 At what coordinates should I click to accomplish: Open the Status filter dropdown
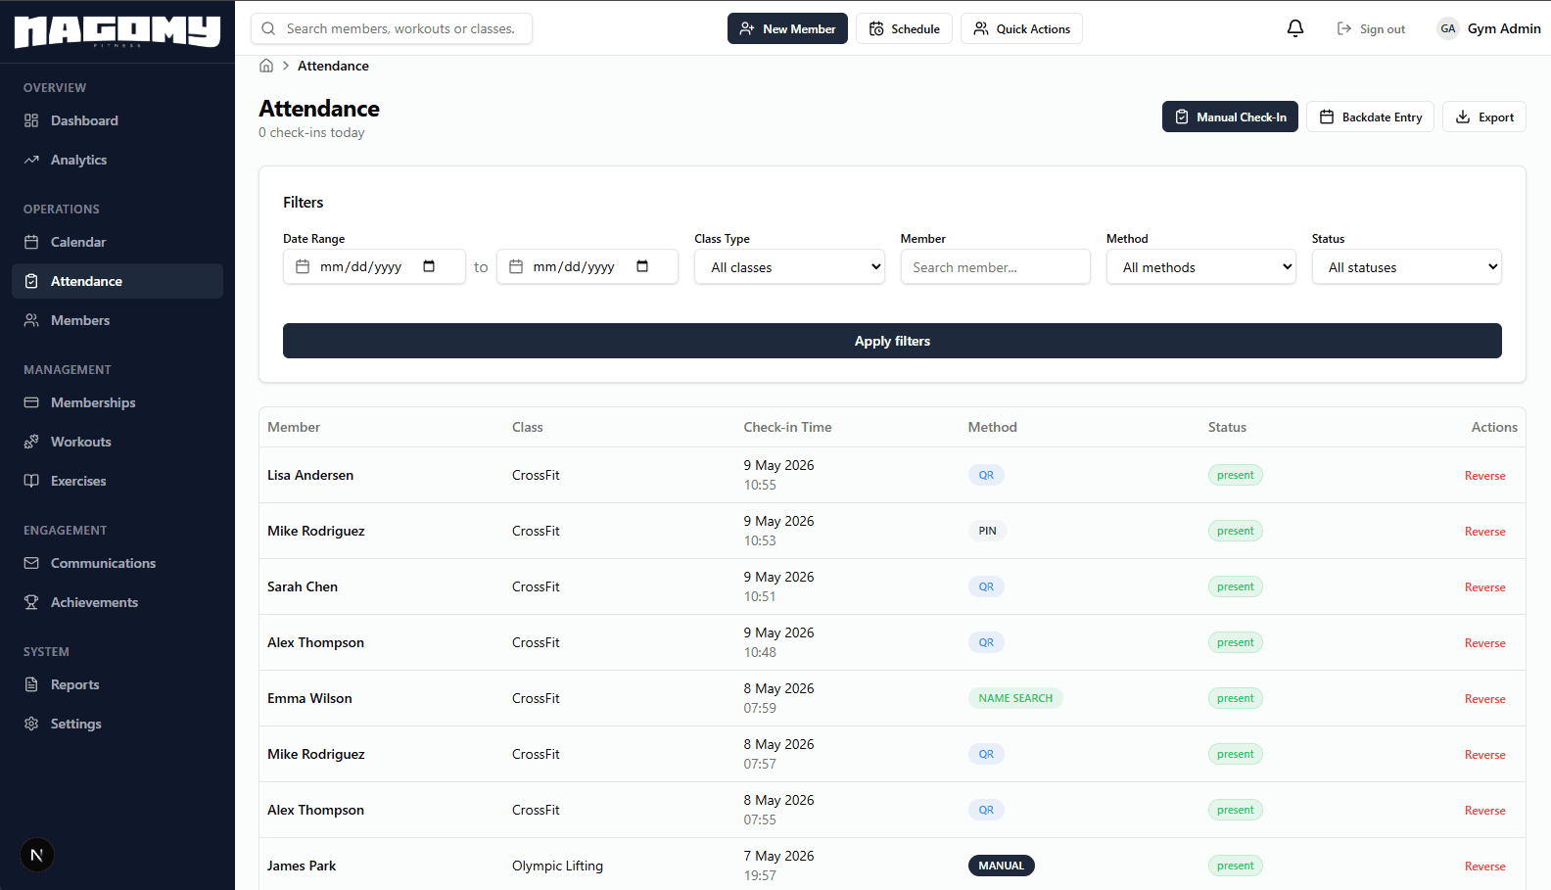(x=1407, y=266)
